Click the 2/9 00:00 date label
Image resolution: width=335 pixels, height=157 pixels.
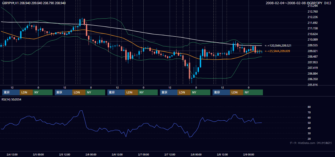point(248,154)
